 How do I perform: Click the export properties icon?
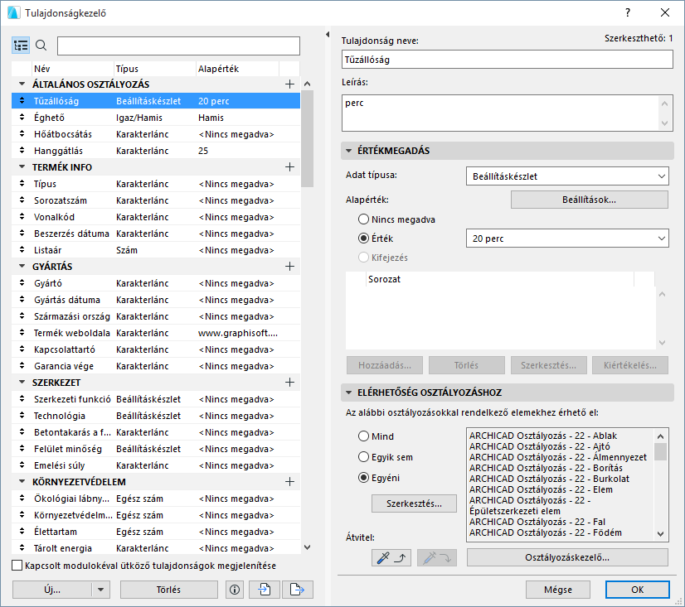click(x=298, y=590)
